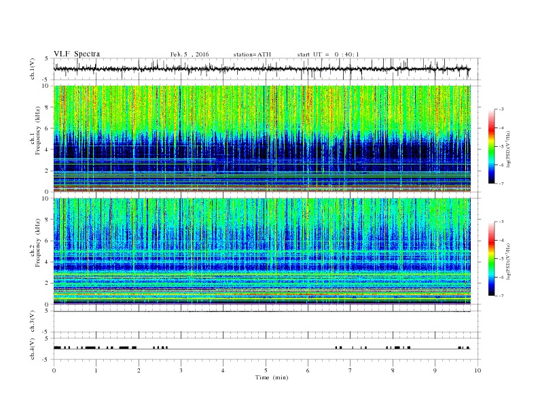Click the ch.1 spectrogram color scale bar
The width and height of the screenshot is (538, 416).
coord(491,146)
